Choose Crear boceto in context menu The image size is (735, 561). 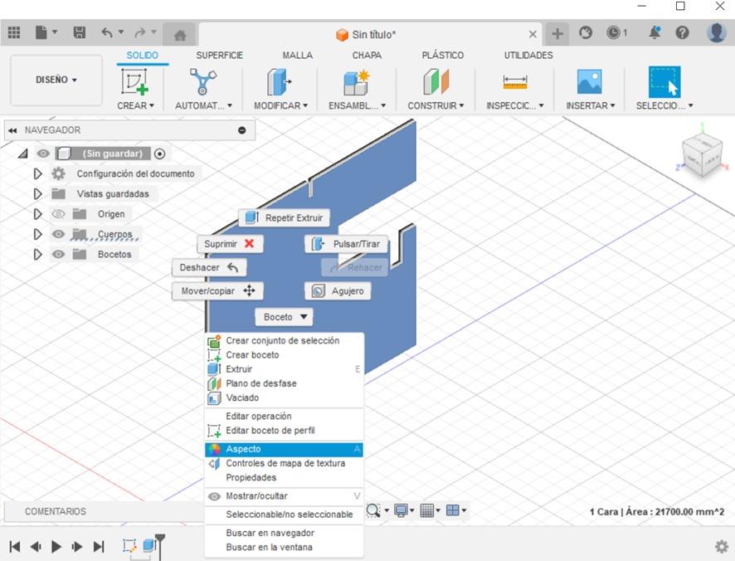pyautogui.click(x=284, y=355)
